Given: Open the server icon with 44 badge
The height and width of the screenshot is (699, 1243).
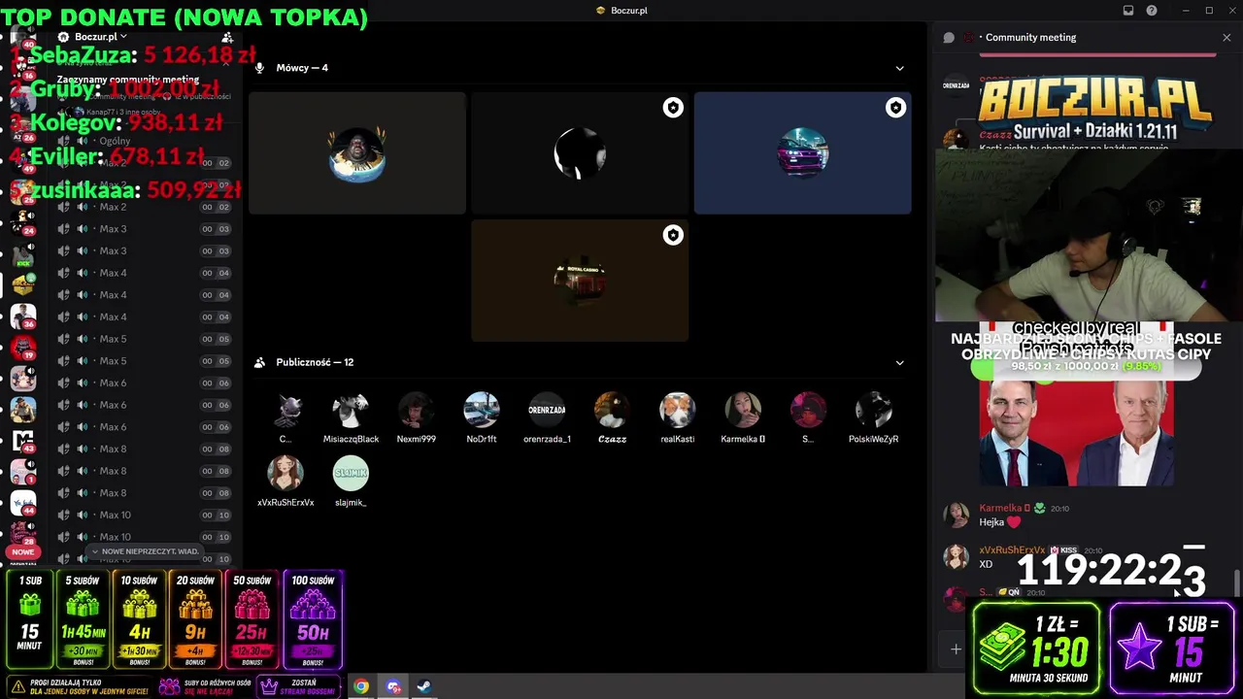Looking at the screenshot, I should pyautogui.click(x=23, y=503).
